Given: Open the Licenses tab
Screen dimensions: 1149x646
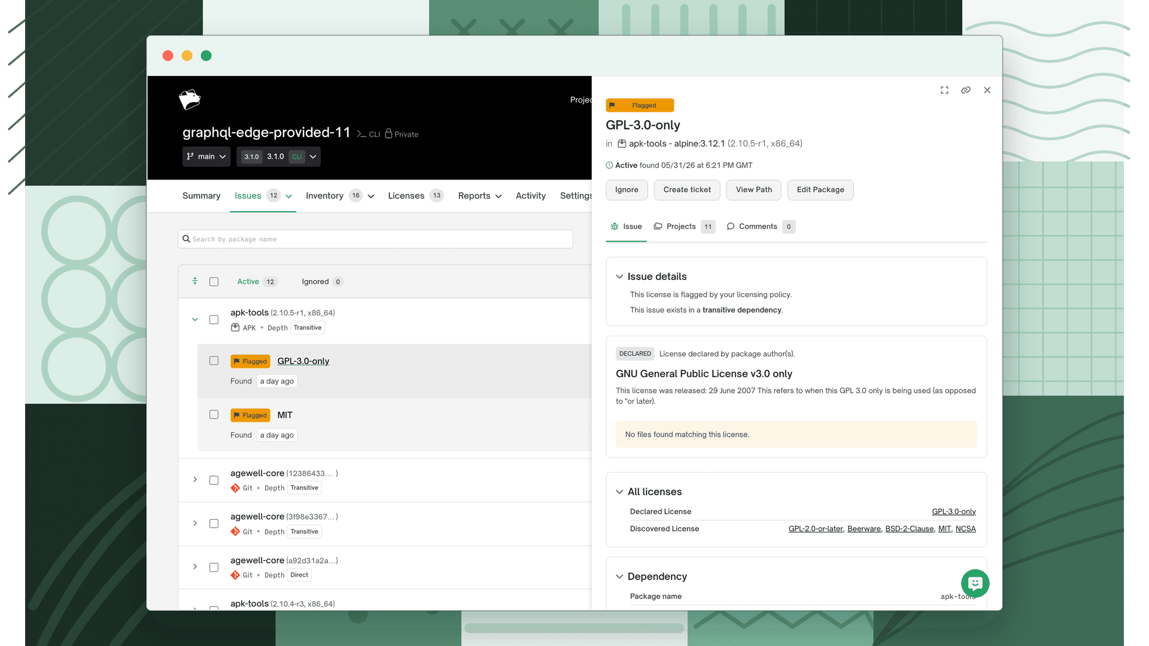Looking at the screenshot, I should coord(415,196).
